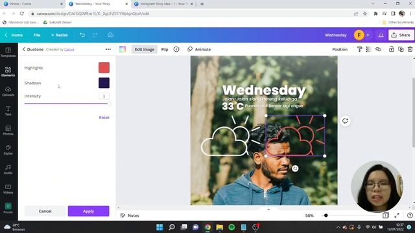Screen dimensions: 415x233
Task: Open the Elements sidebar panel
Action: [8, 72]
